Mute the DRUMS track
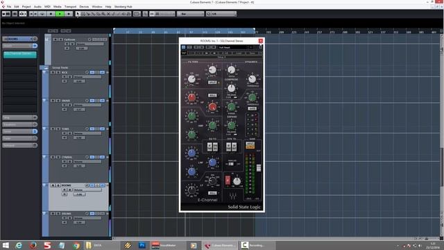Viewport: 444px width, 250px height. 53,213
